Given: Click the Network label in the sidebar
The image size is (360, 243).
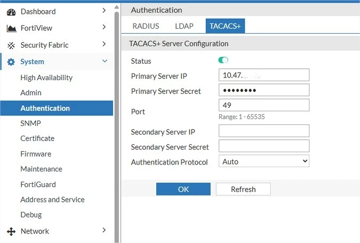Looking at the screenshot, I should (35, 231).
